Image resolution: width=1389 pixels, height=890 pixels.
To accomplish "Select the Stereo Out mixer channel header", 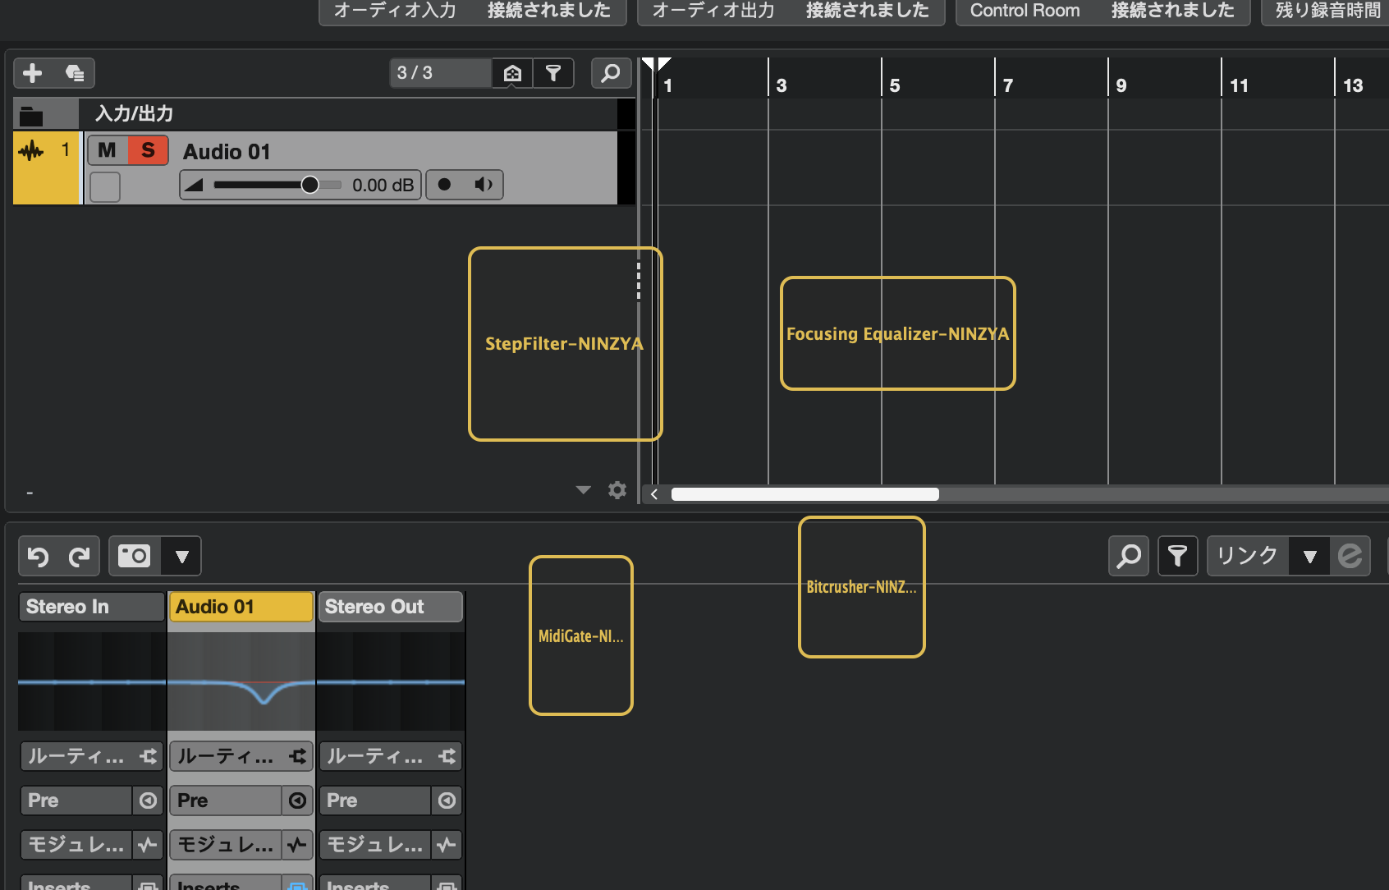I will [x=390, y=607].
